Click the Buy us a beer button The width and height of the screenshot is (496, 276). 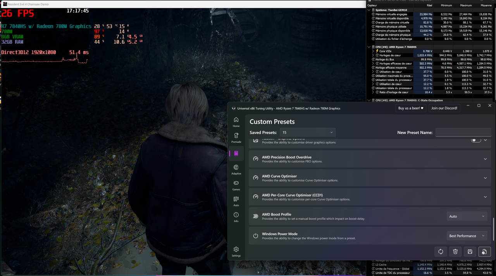(x=411, y=108)
